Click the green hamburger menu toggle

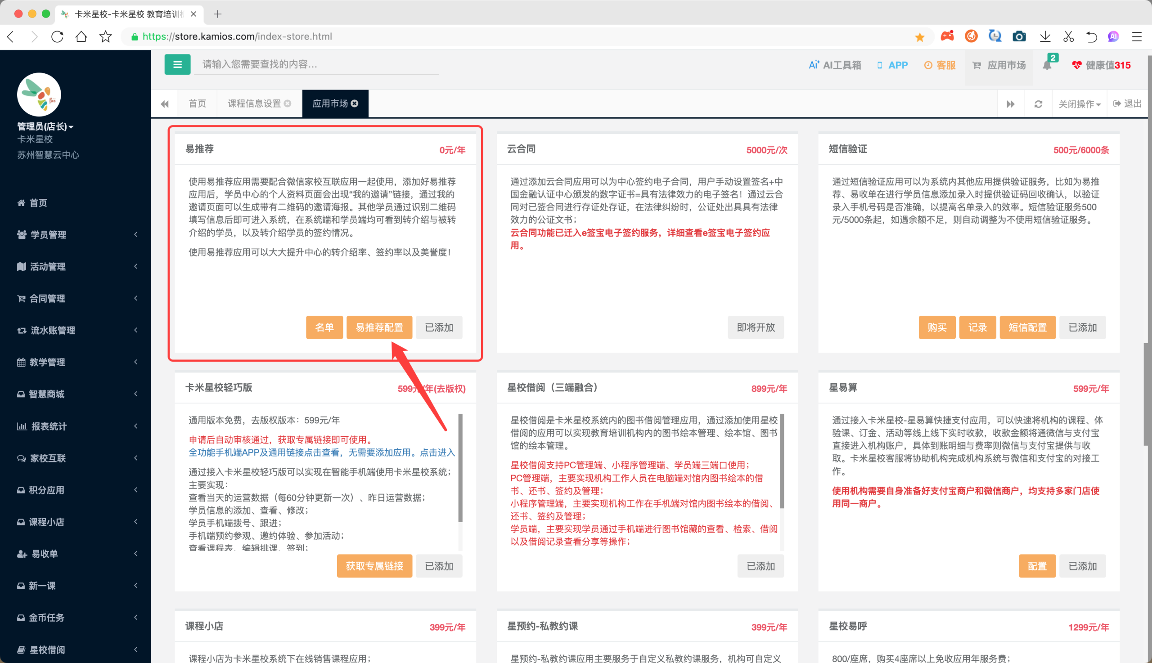click(177, 65)
